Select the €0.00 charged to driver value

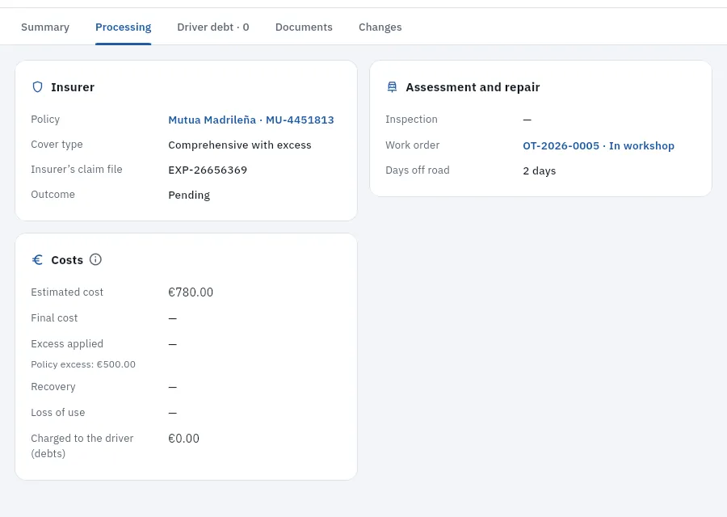point(183,438)
